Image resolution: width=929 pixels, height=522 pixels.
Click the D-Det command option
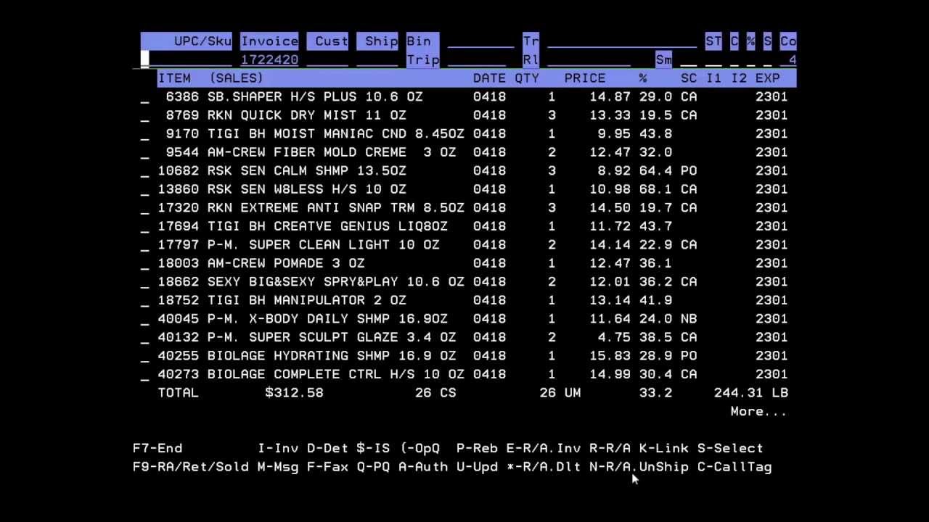click(327, 449)
